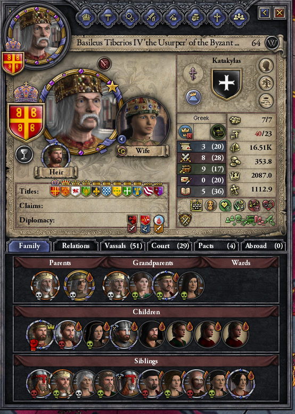Open the Military sword button in top bar
This screenshot has height=414, width=295.
tap(151, 18)
